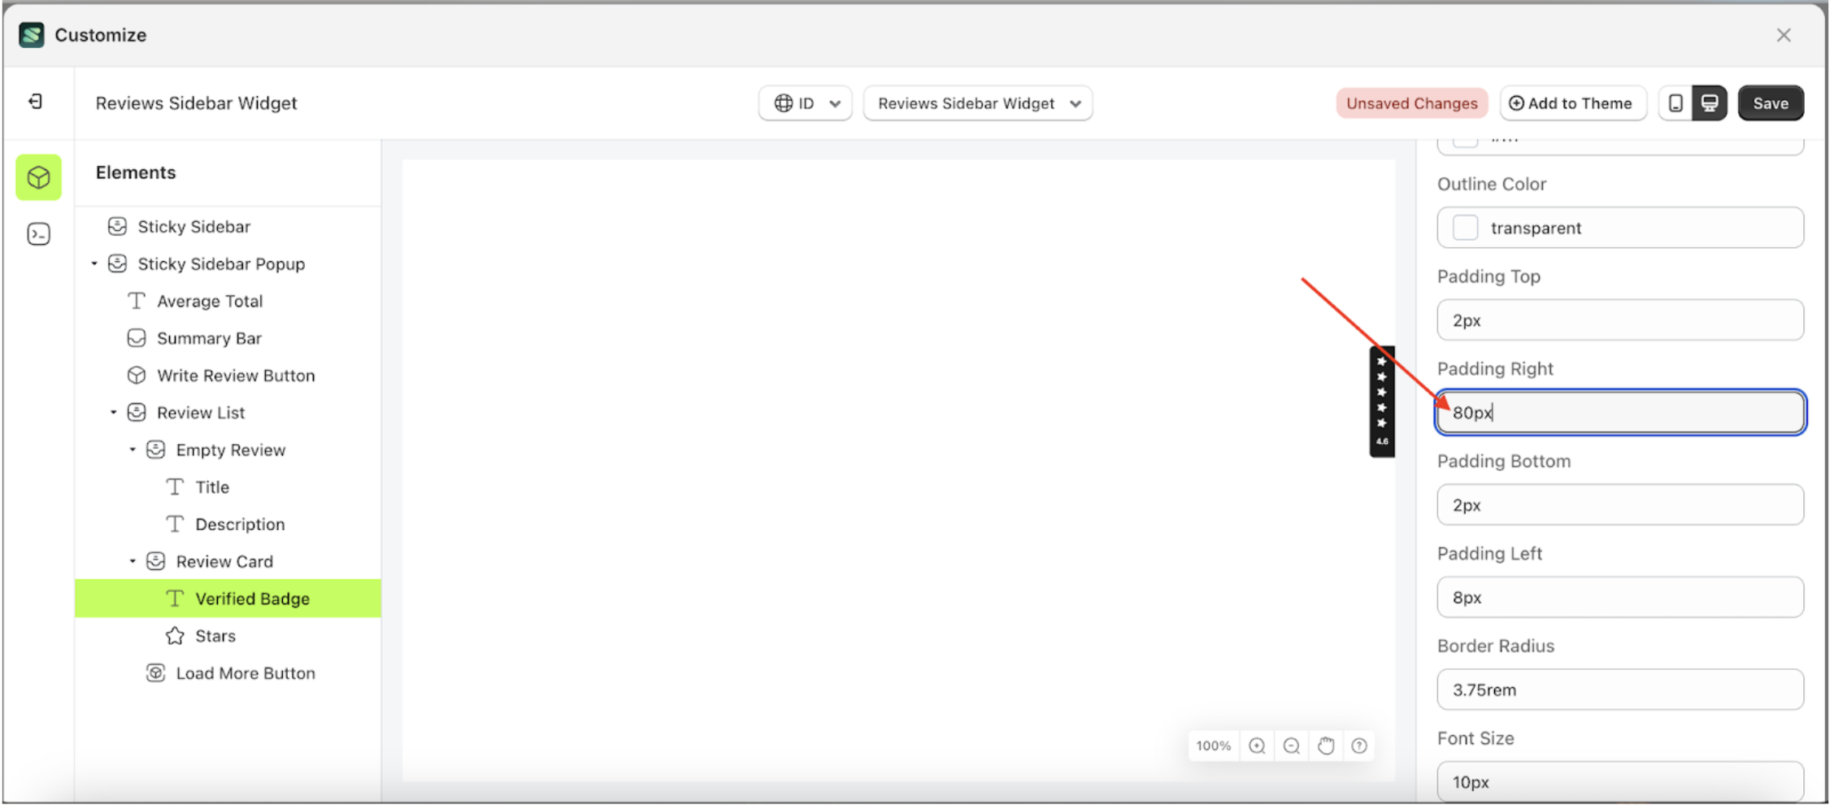Select the Elements cube icon in left sidebar
The height and width of the screenshot is (805, 1834).
coord(37,177)
